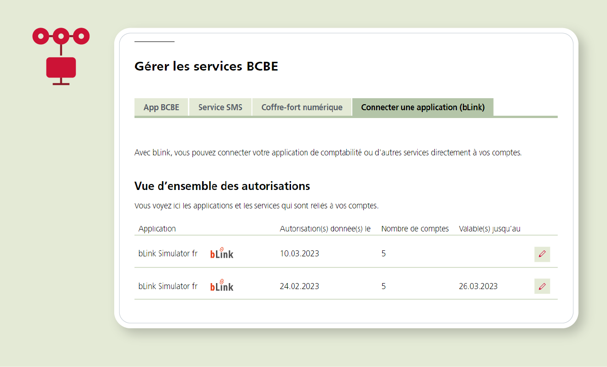Open the Service SMS tab
This screenshot has width=607, height=367.
220,107
